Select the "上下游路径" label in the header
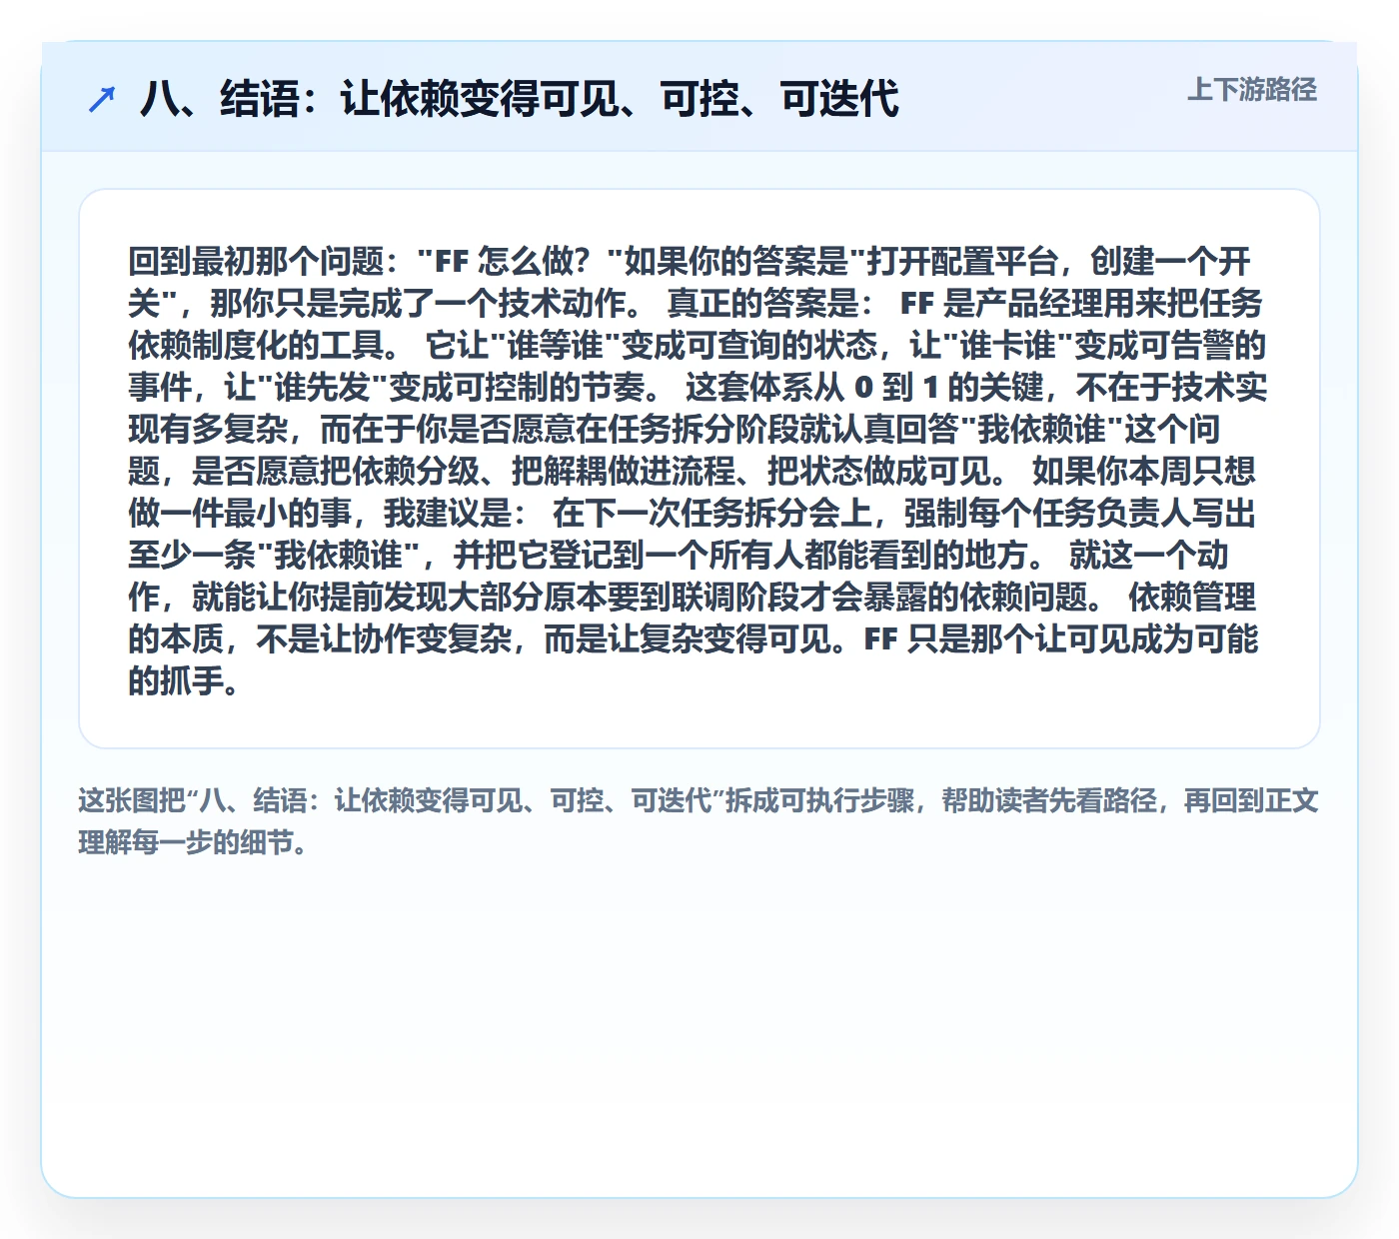 coord(1252,90)
